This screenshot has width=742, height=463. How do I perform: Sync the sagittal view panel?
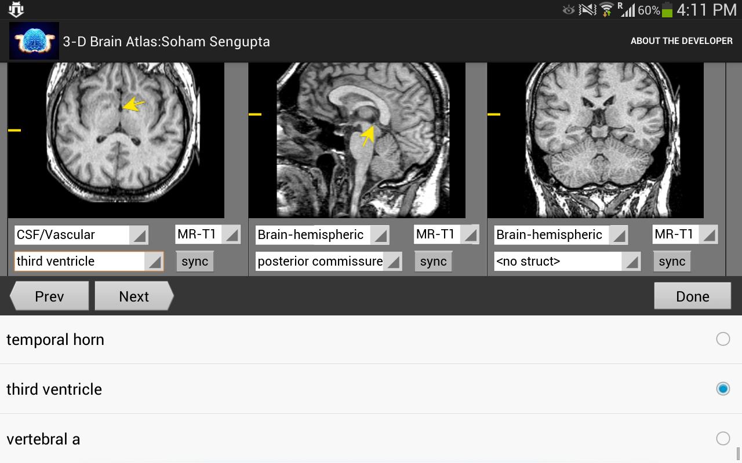point(434,262)
